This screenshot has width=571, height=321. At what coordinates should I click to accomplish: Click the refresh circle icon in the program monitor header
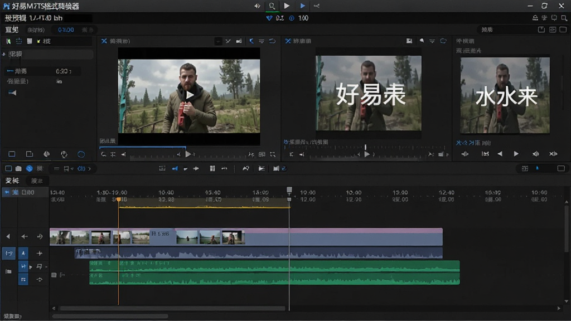click(443, 41)
